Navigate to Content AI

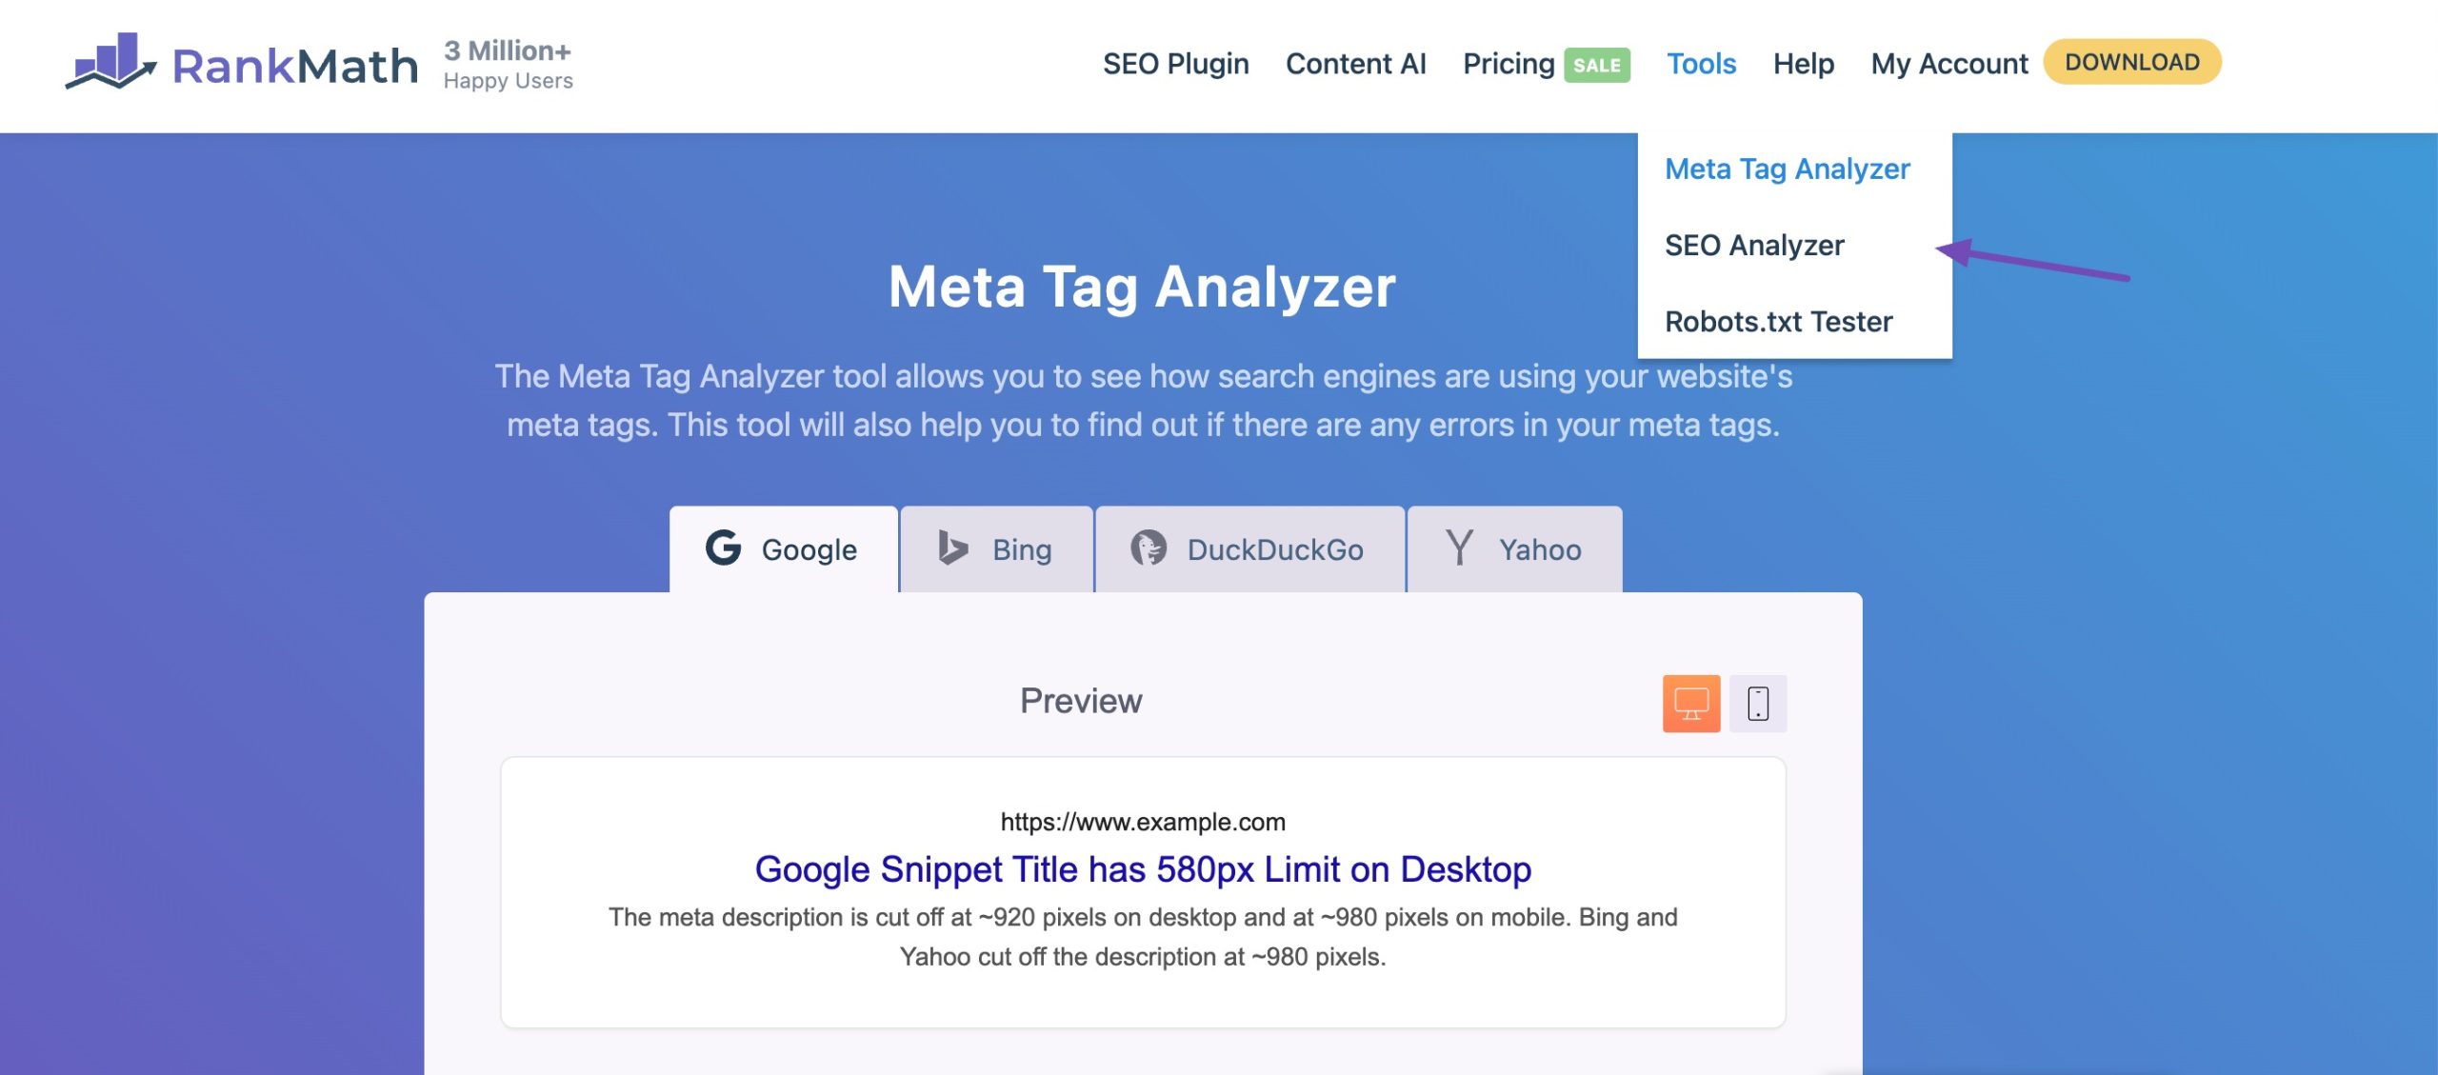coord(1355,64)
